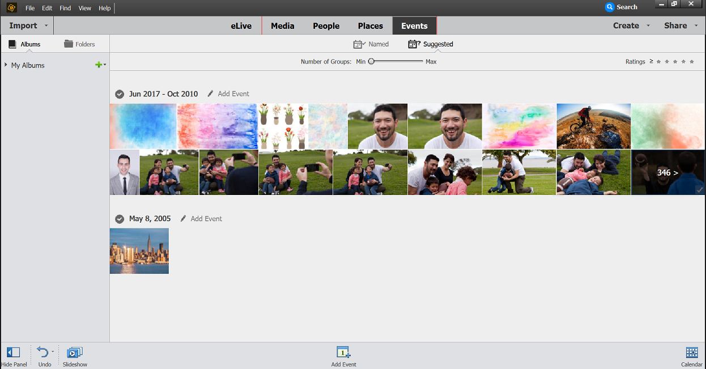The width and height of the screenshot is (706, 369).
Task: Select the checkmark circle on Jun 2017 event
Action: [120, 94]
